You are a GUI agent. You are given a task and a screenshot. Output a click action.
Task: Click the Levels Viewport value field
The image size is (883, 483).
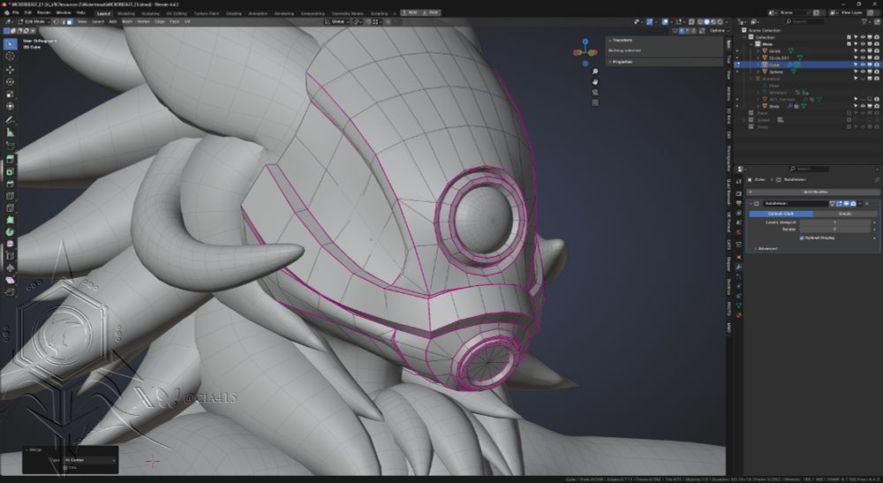834,222
